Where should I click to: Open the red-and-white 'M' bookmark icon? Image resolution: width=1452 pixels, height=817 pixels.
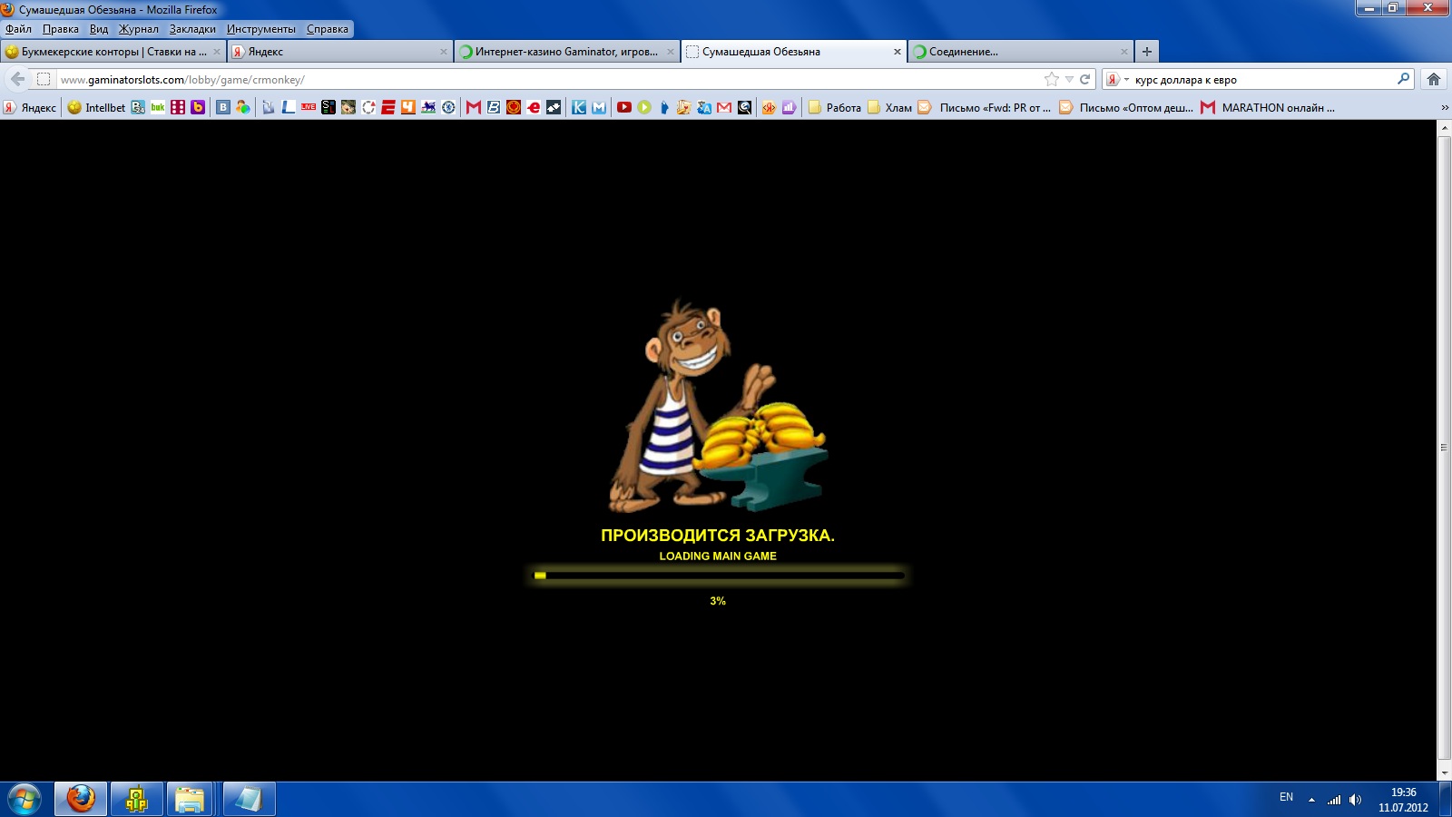(x=474, y=107)
